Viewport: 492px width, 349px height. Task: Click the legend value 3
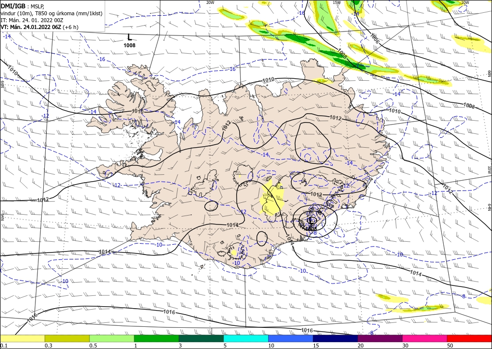[x=180, y=346]
